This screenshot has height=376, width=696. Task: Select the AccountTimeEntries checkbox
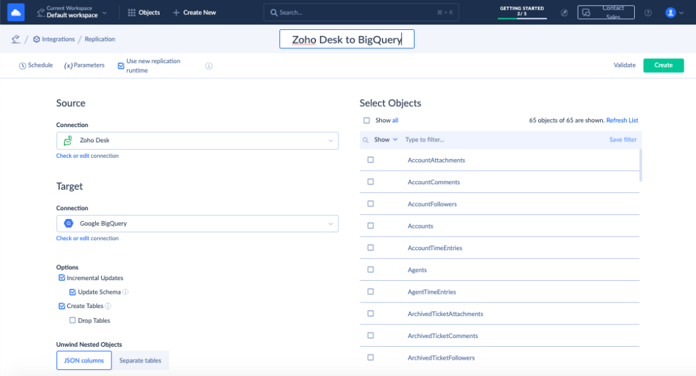[370, 247]
